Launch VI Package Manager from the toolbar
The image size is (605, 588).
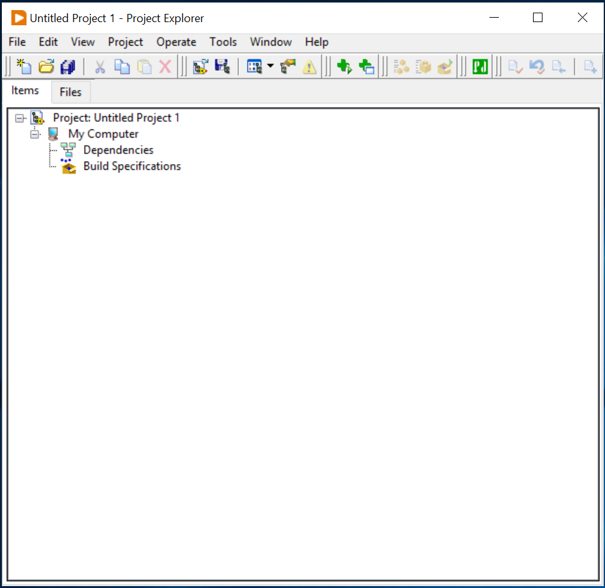click(x=480, y=66)
